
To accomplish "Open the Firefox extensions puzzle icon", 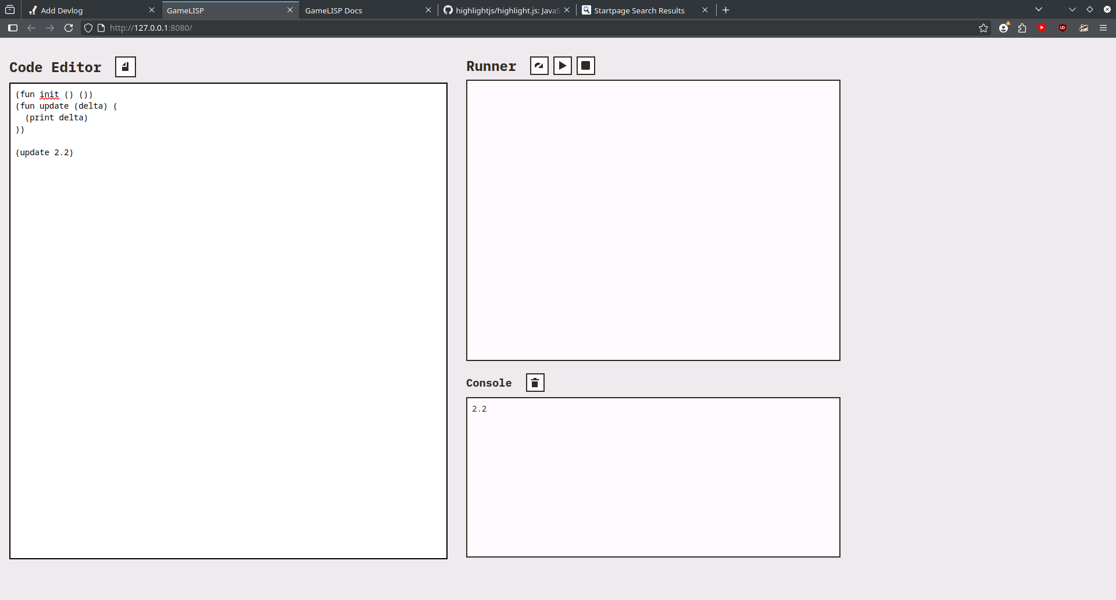I will (x=1022, y=28).
